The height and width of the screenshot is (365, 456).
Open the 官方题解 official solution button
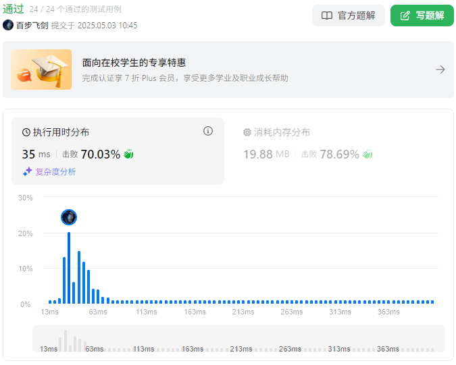349,16
